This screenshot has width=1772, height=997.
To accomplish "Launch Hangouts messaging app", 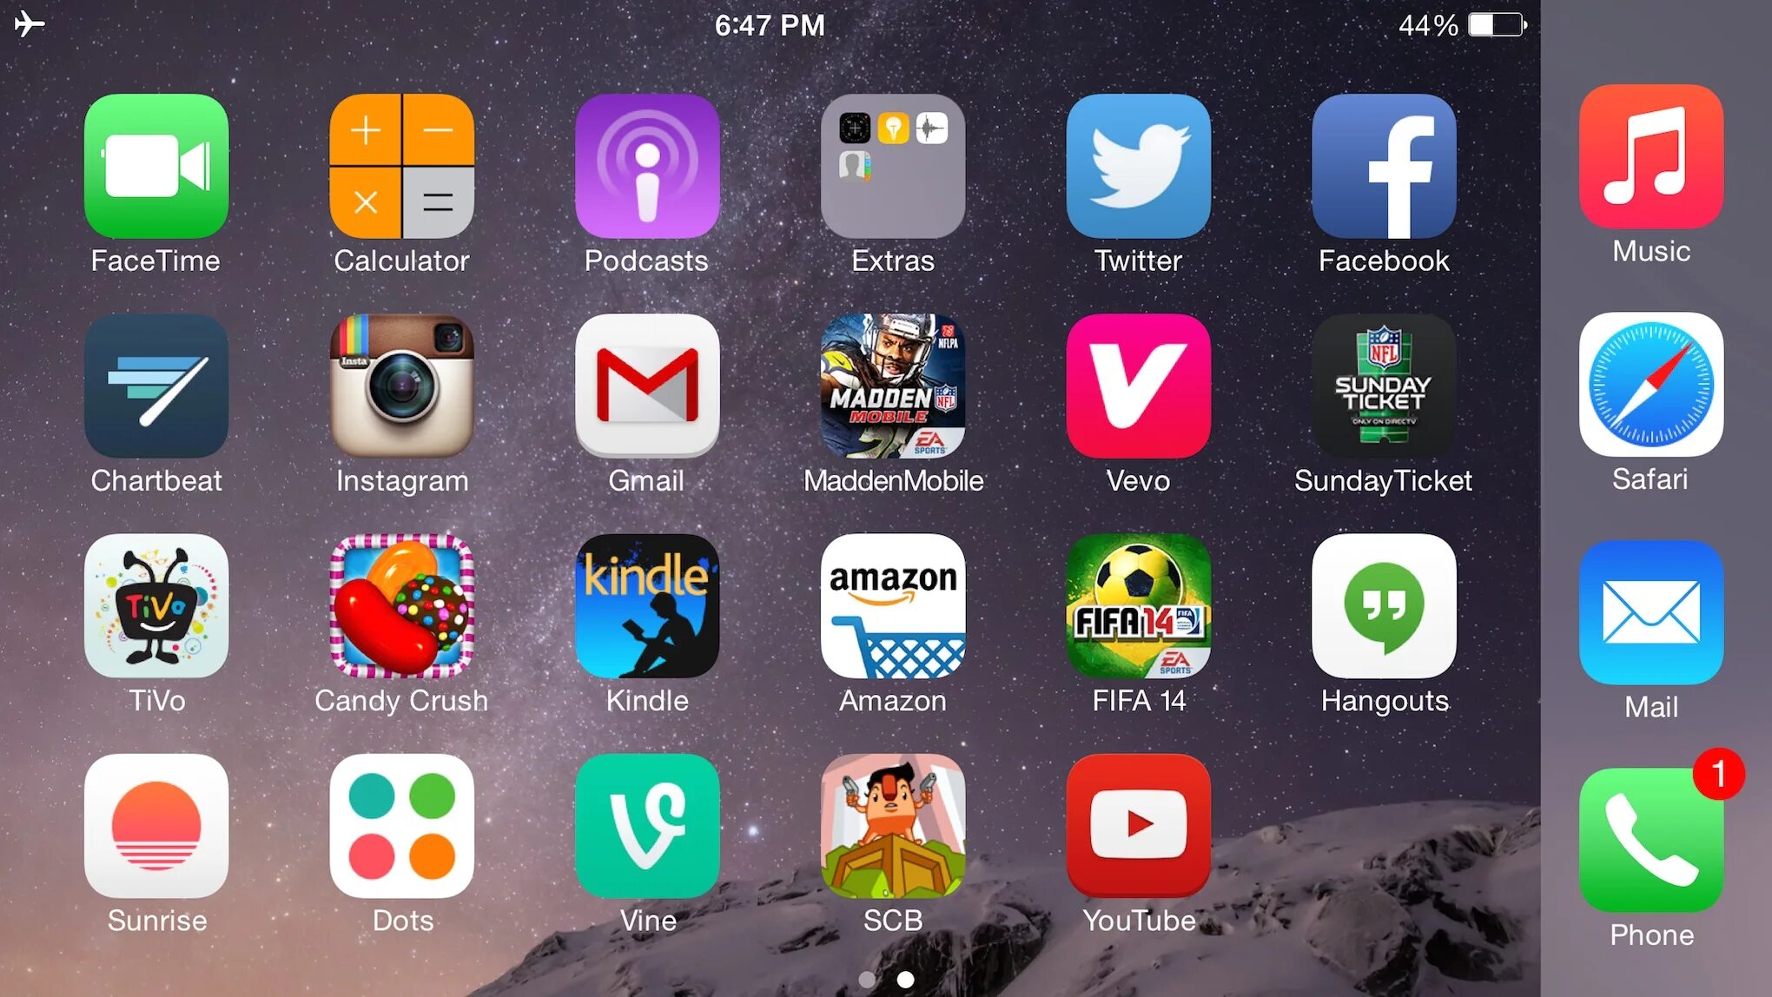I will pos(1384,605).
